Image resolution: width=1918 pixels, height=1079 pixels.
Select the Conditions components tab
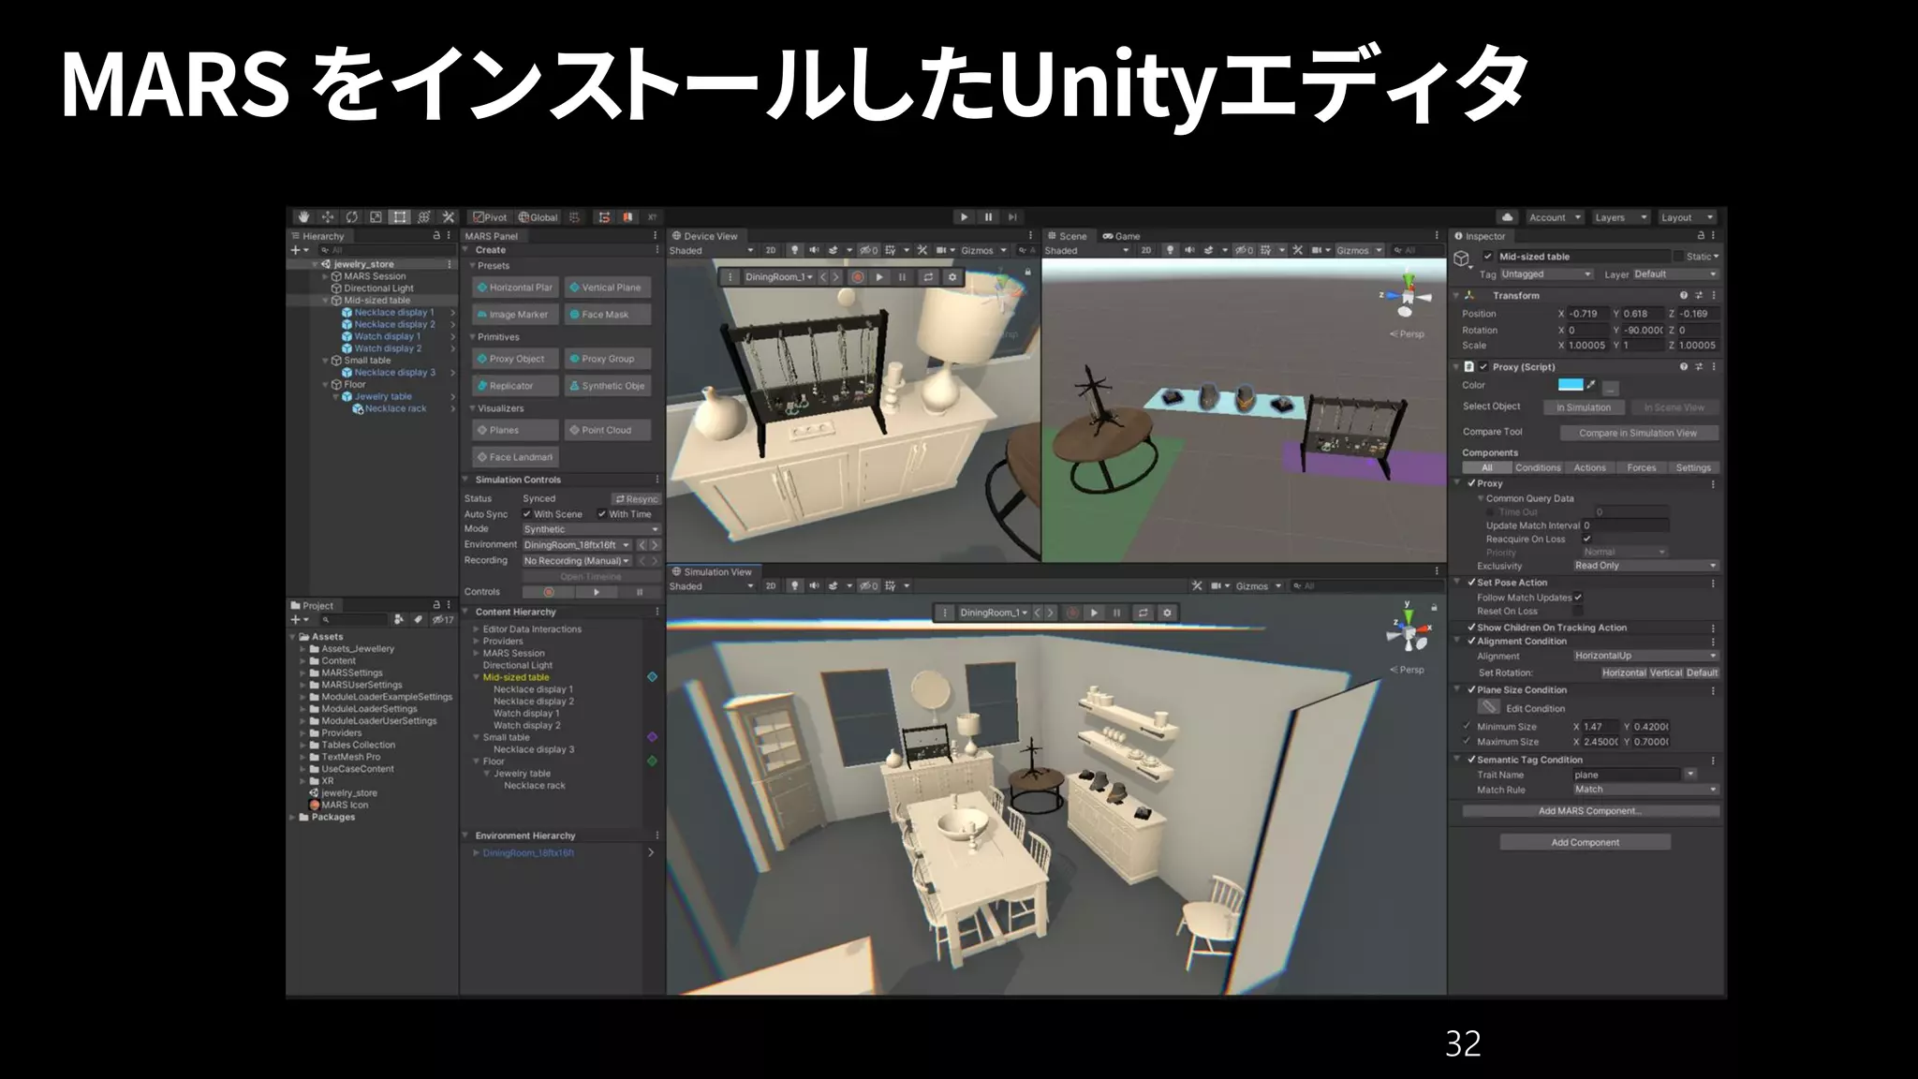coord(1537,467)
